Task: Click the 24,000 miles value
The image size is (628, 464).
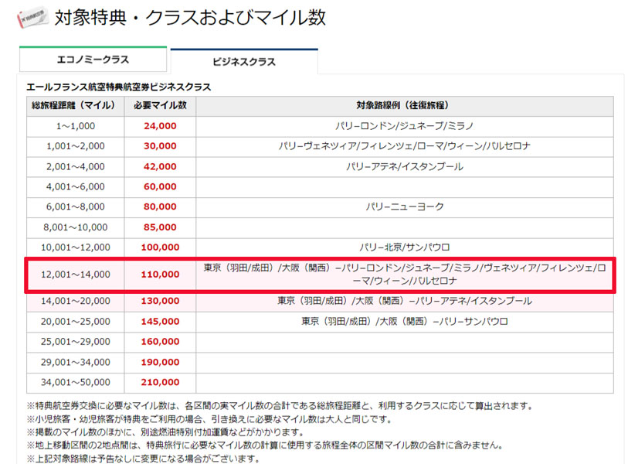Action: pos(160,126)
